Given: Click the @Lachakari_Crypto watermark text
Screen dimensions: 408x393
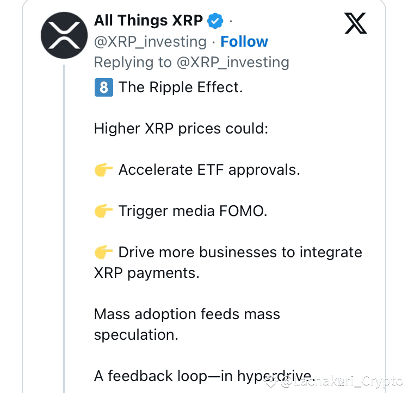Looking at the screenshot, I should click(x=342, y=382).
